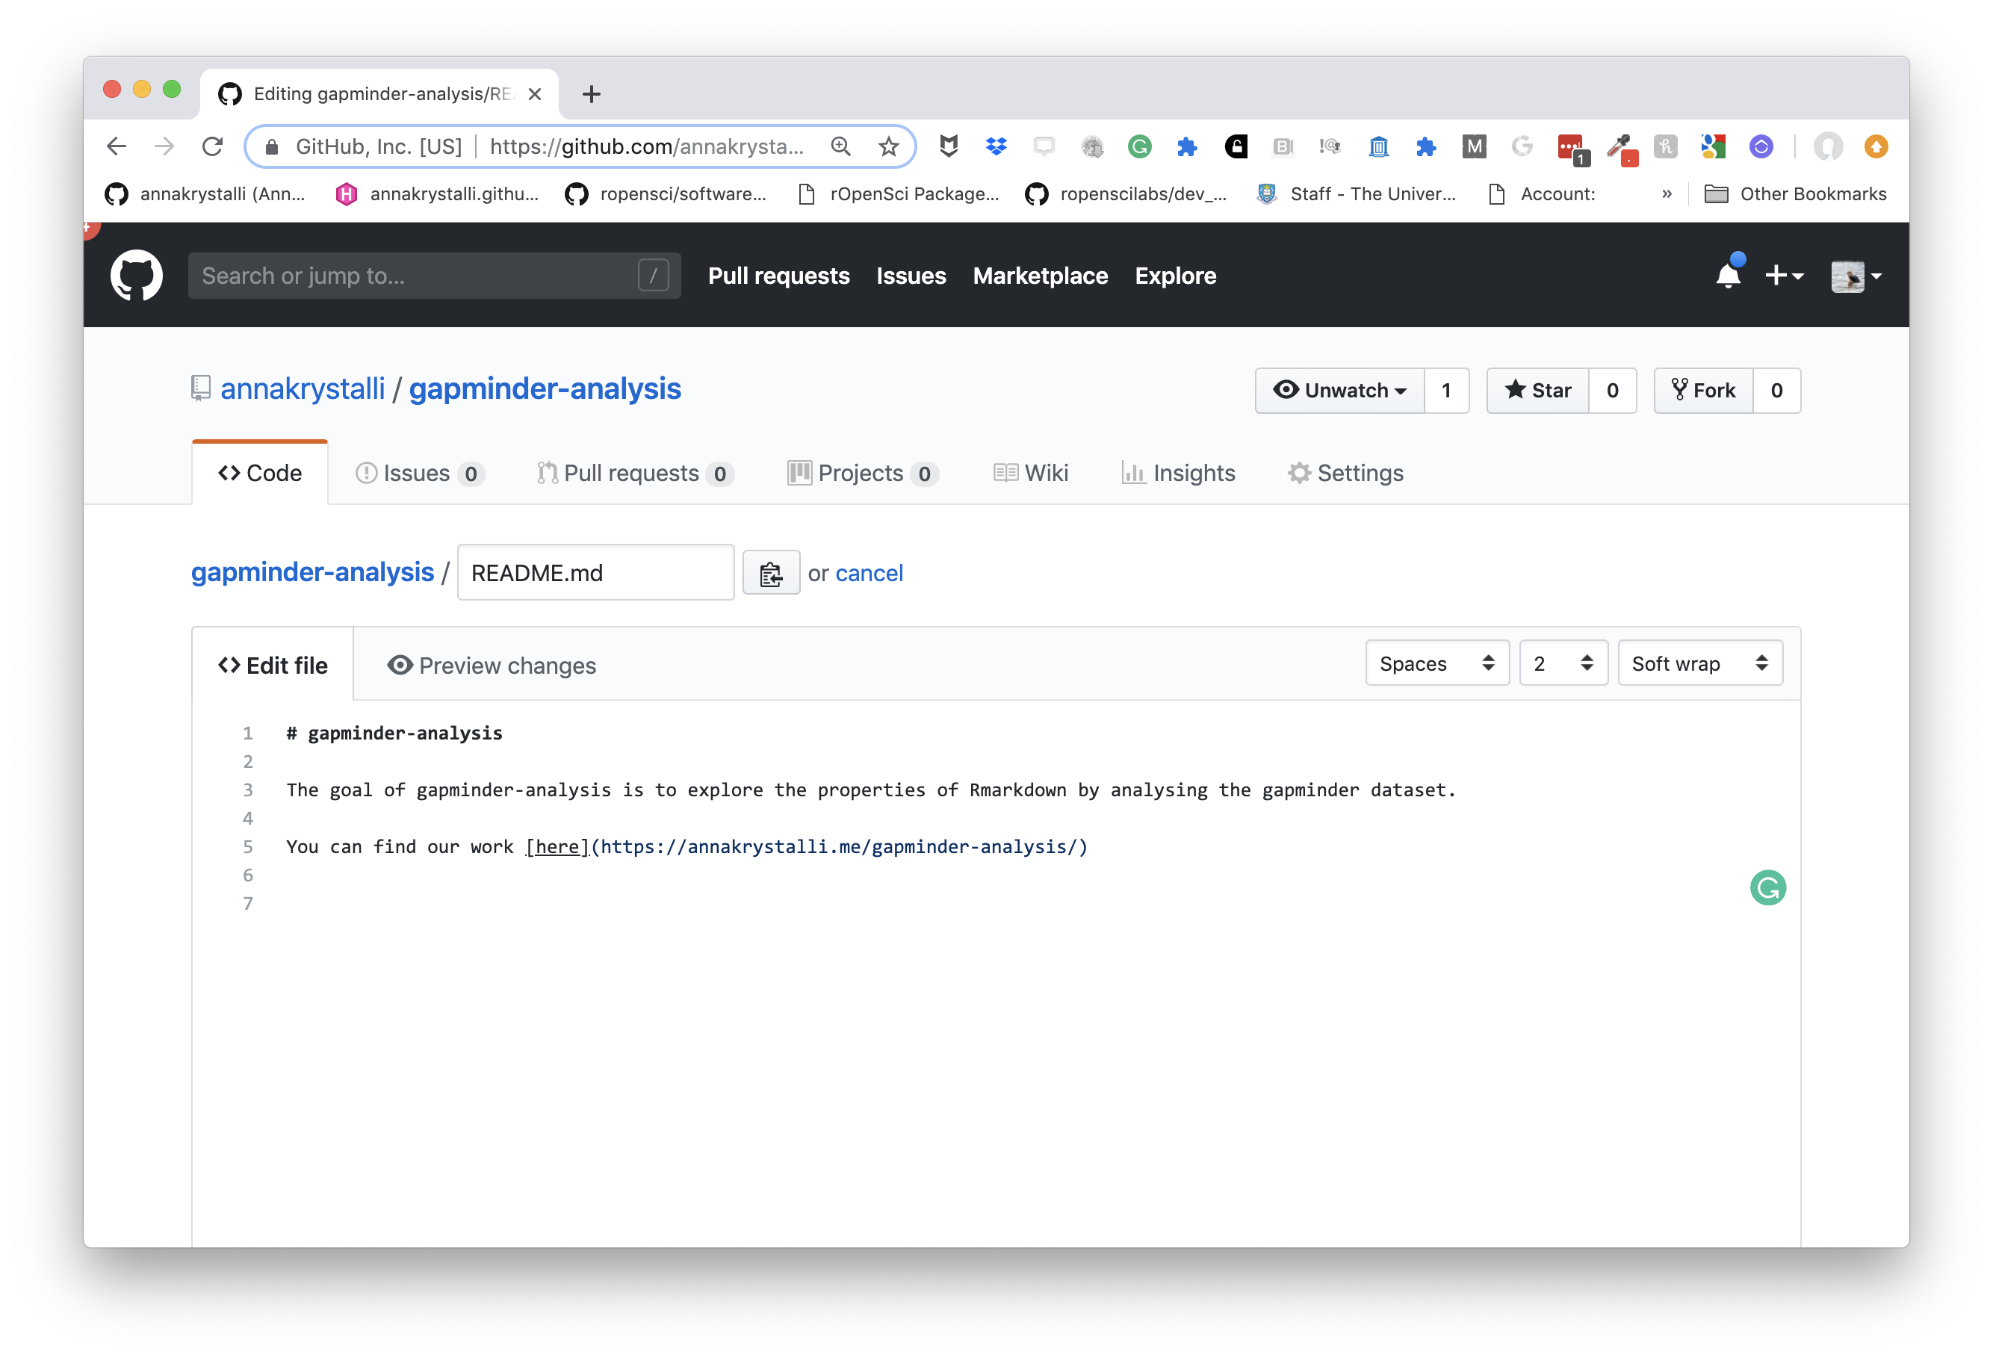Click the browser address bar URL

(x=647, y=146)
